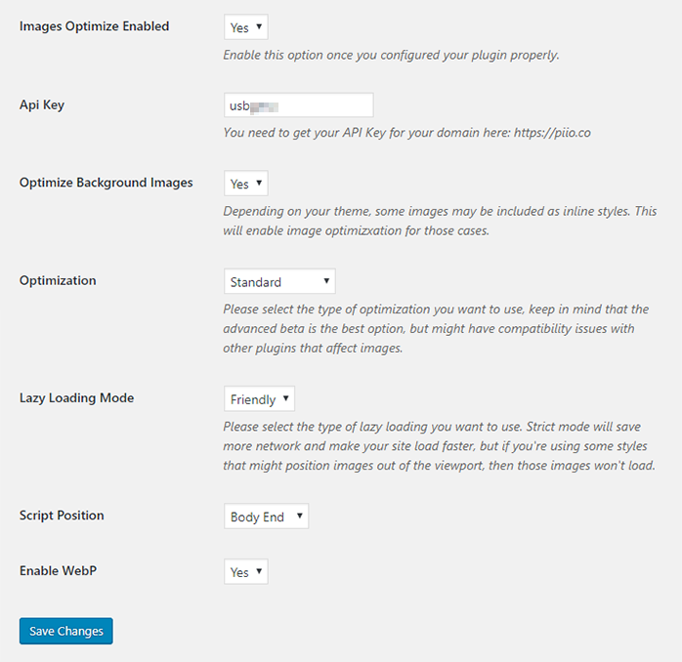Open the Optimize Background Images dropdown
The width and height of the screenshot is (682, 662).
point(246,183)
